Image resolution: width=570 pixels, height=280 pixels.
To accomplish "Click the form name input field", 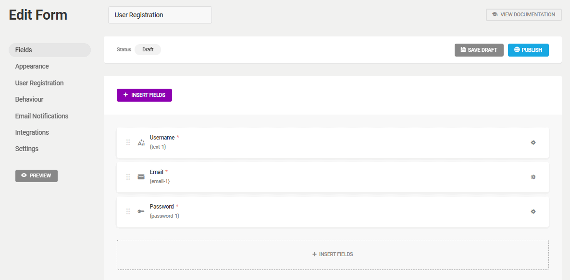I will (160, 15).
